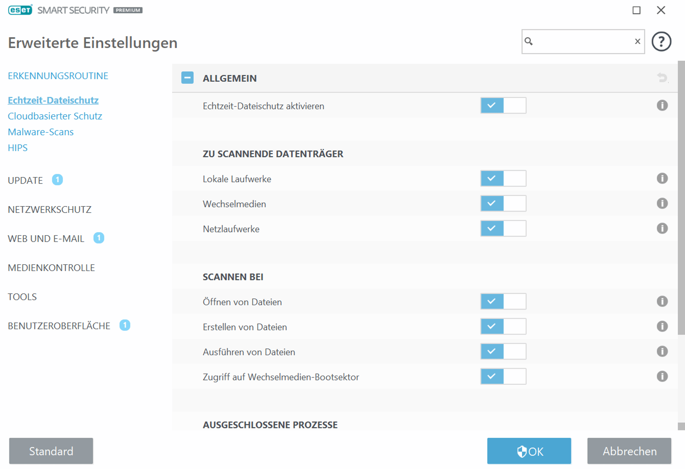
Task: Select Malware-Scans in the sidebar
Action: click(40, 132)
